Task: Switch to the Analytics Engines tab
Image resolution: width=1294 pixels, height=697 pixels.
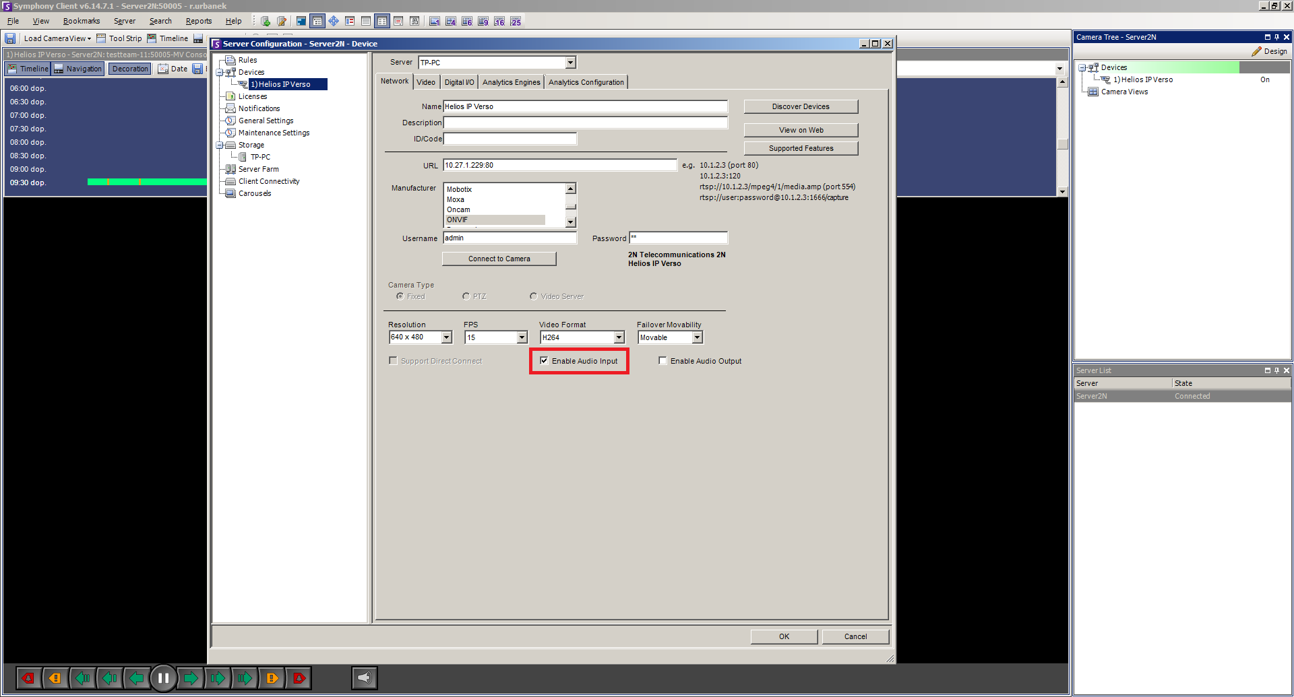Action: [x=511, y=82]
